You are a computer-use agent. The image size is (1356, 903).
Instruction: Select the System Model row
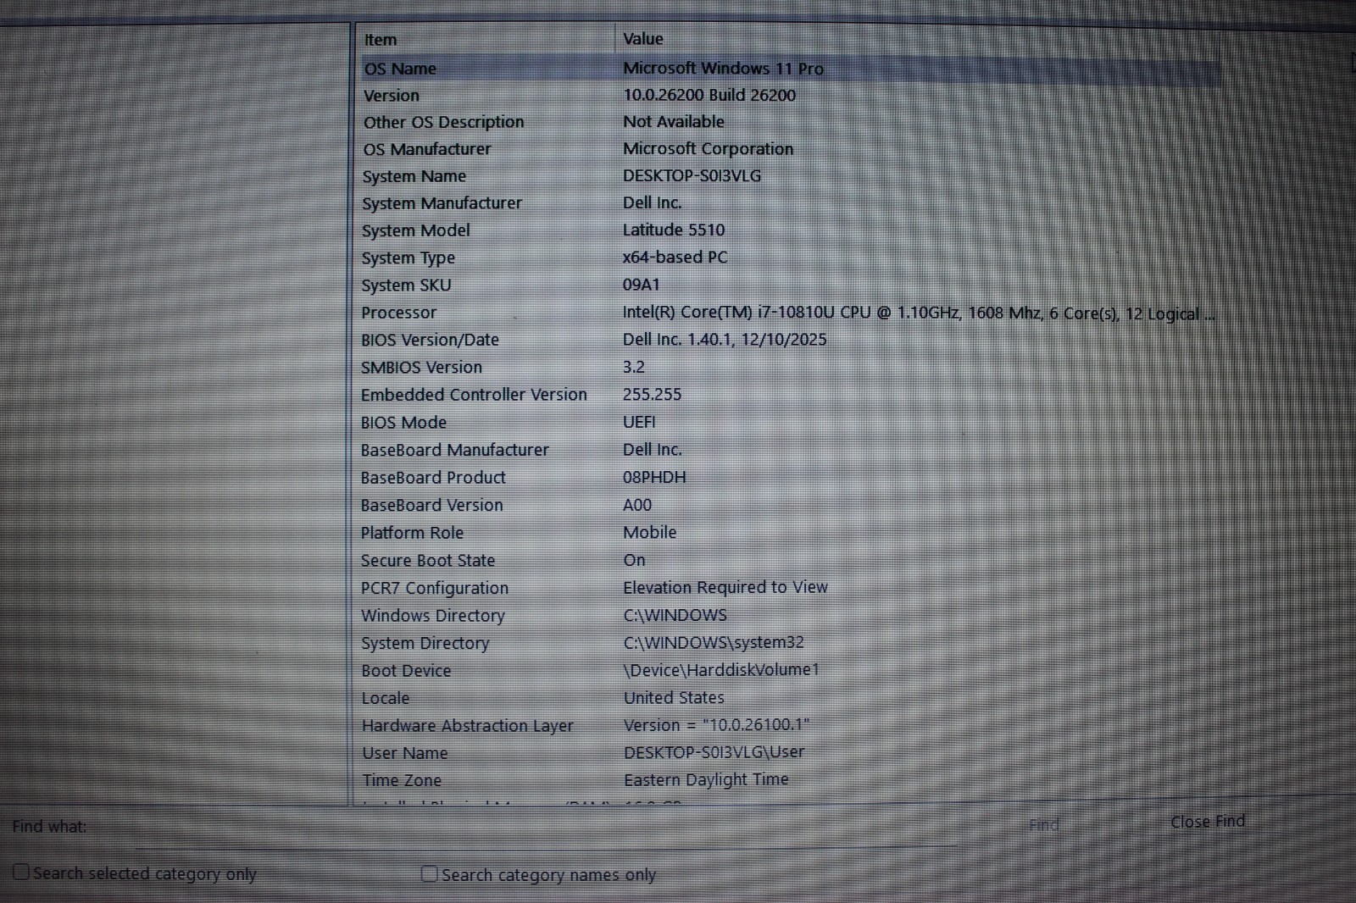point(790,230)
